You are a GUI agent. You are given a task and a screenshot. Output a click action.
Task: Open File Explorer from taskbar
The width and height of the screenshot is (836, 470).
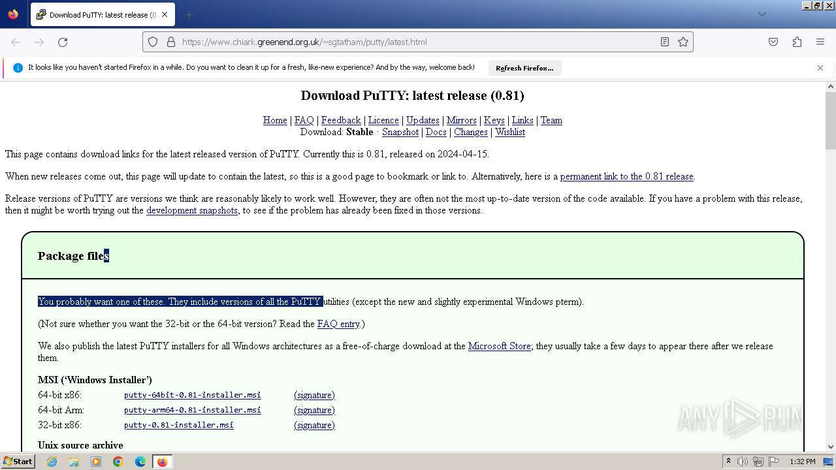(74, 462)
